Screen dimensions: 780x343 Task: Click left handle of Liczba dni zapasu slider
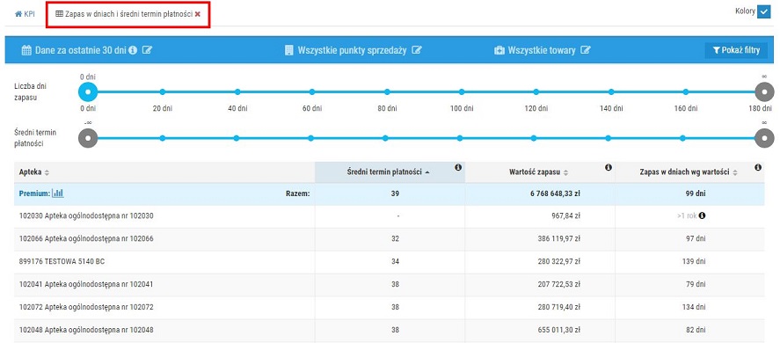pos(88,91)
